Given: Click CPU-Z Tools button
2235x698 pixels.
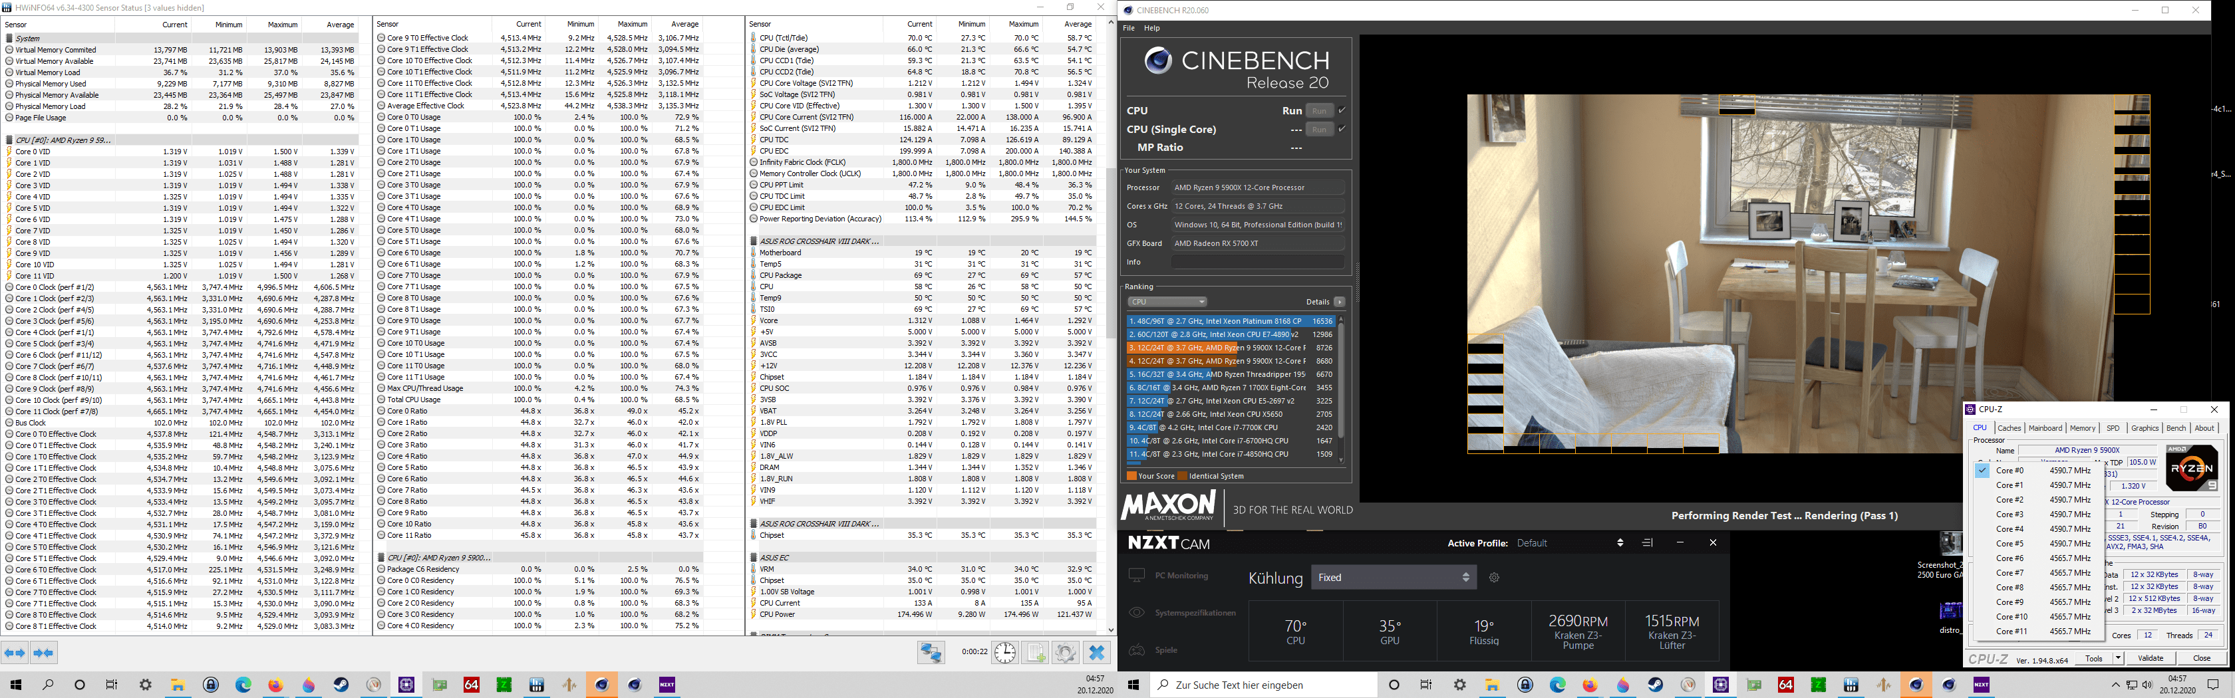Looking at the screenshot, I should click(2093, 658).
